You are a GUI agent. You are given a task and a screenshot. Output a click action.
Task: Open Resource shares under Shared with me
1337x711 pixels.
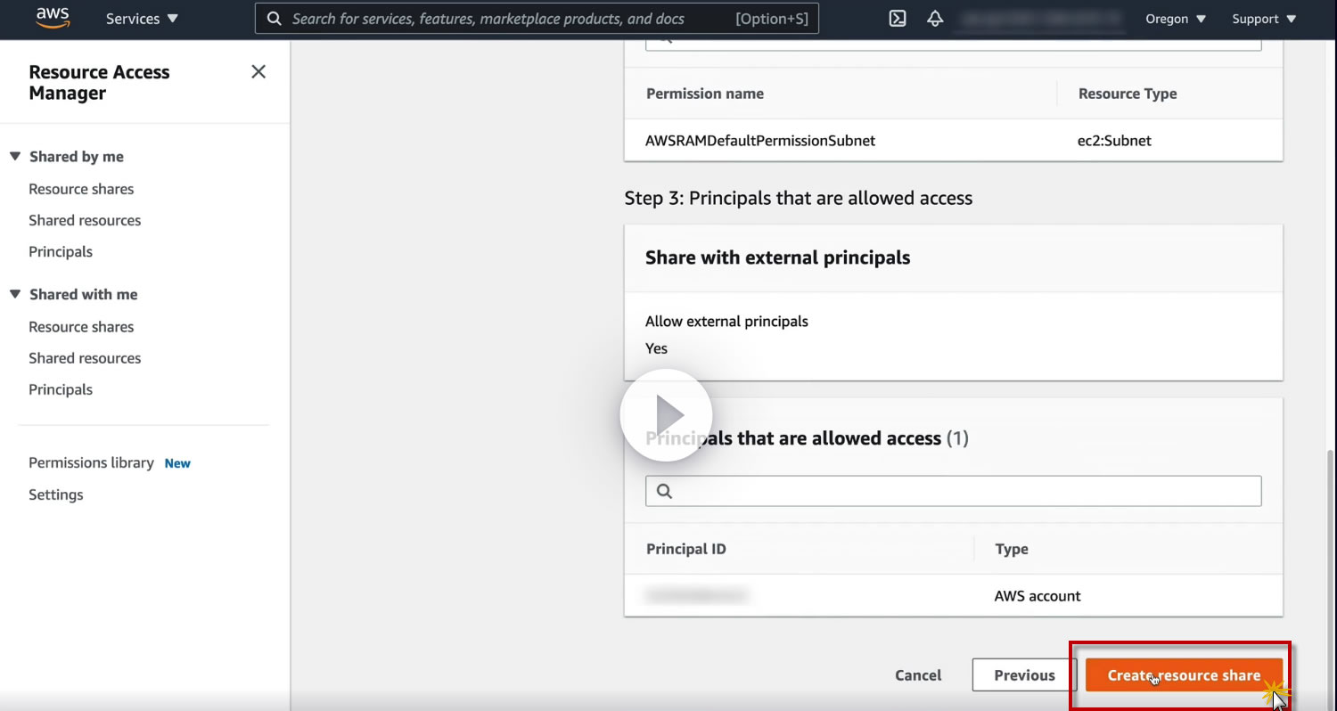pyautogui.click(x=81, y=327)
